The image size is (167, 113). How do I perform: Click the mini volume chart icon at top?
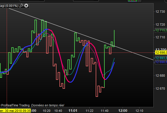pos(132,1)
